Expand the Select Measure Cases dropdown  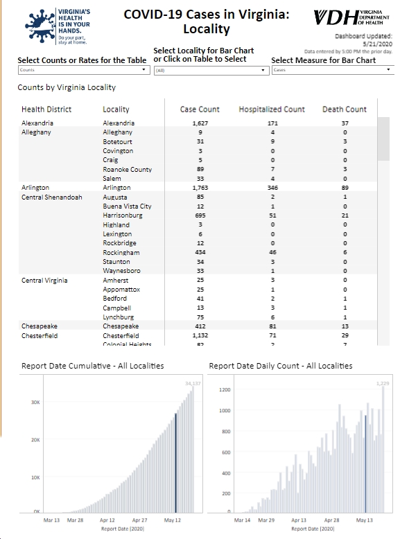pyautogui.click(x=333, y=70)
